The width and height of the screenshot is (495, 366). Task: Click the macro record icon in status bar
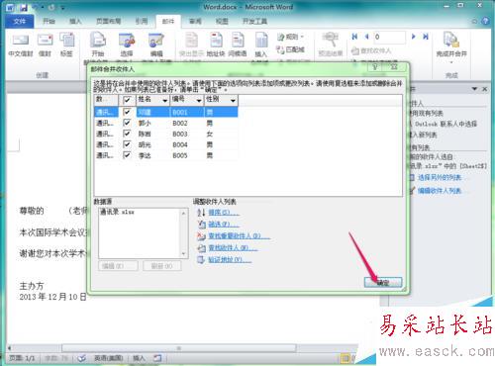[157, 358]
